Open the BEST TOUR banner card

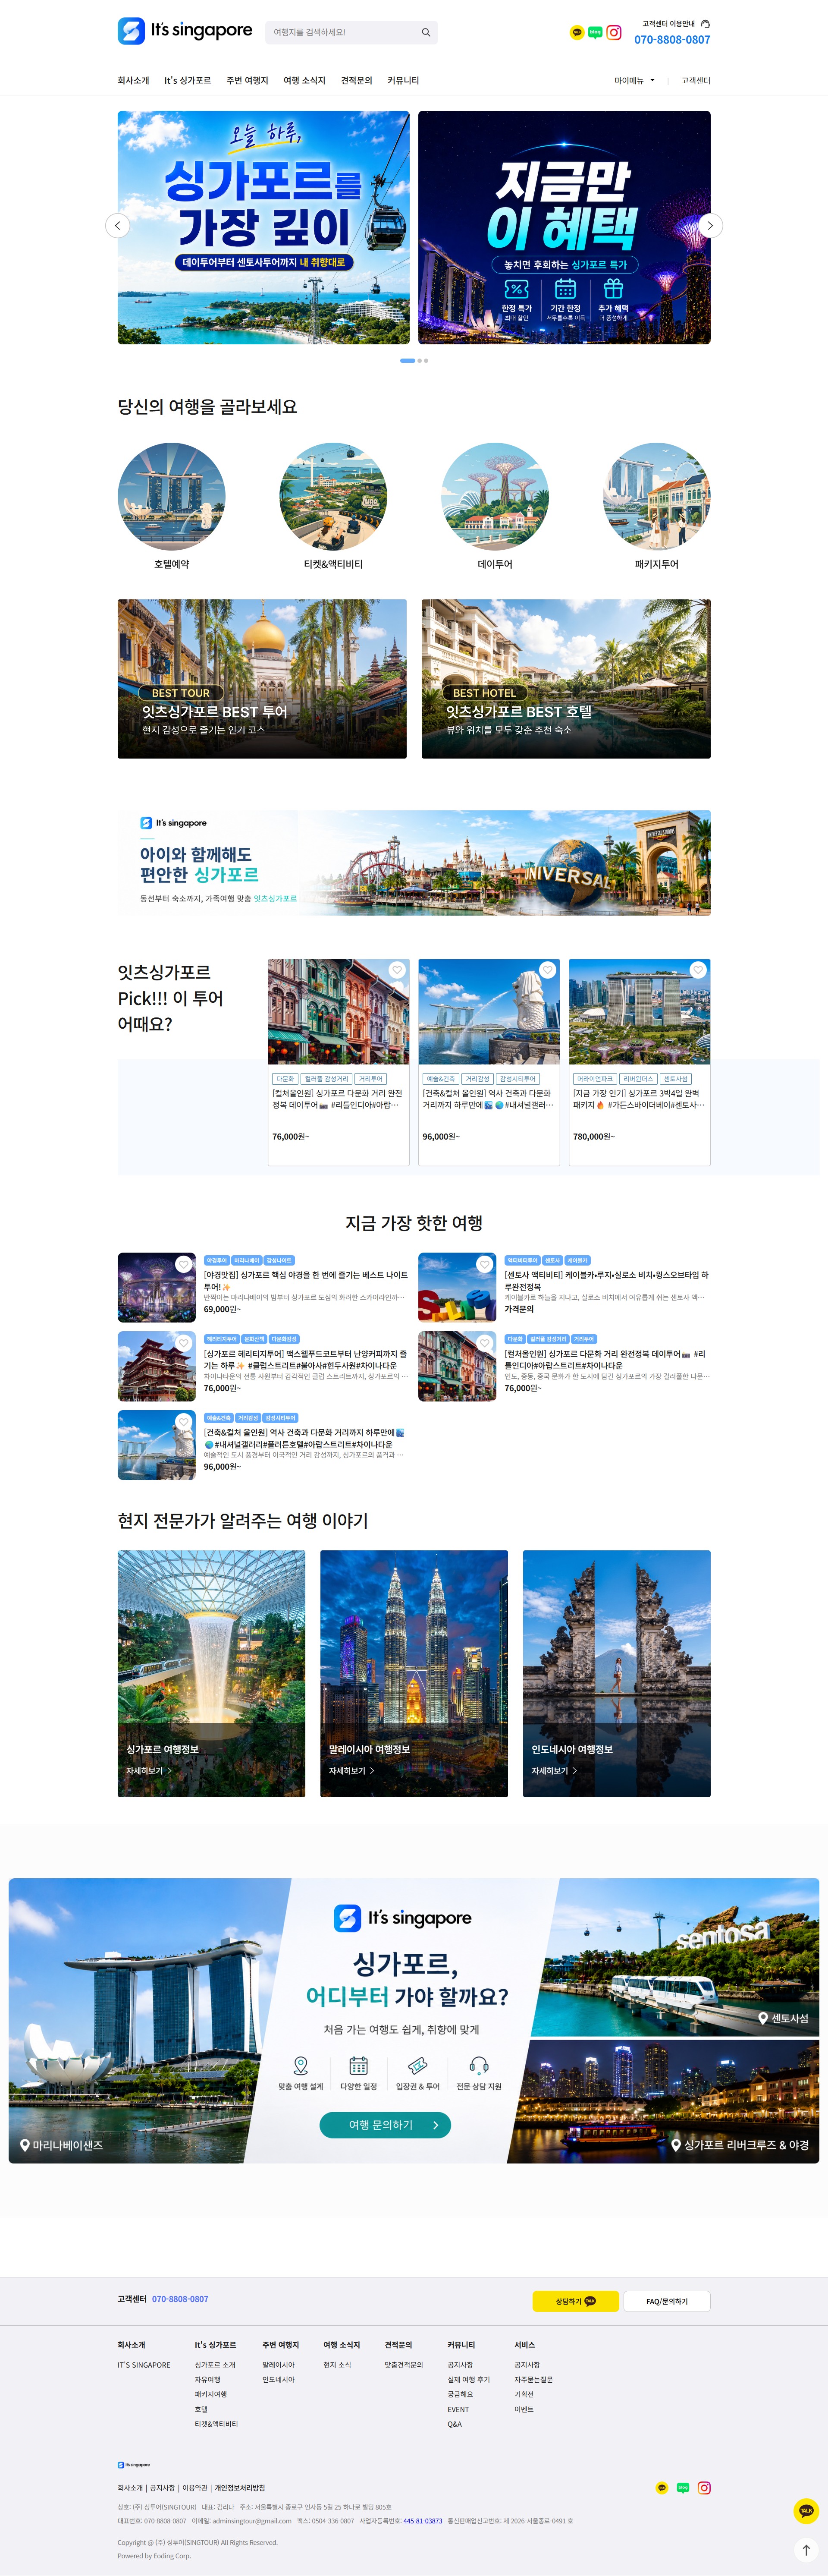pyautogui.click(x=262, y=679)
